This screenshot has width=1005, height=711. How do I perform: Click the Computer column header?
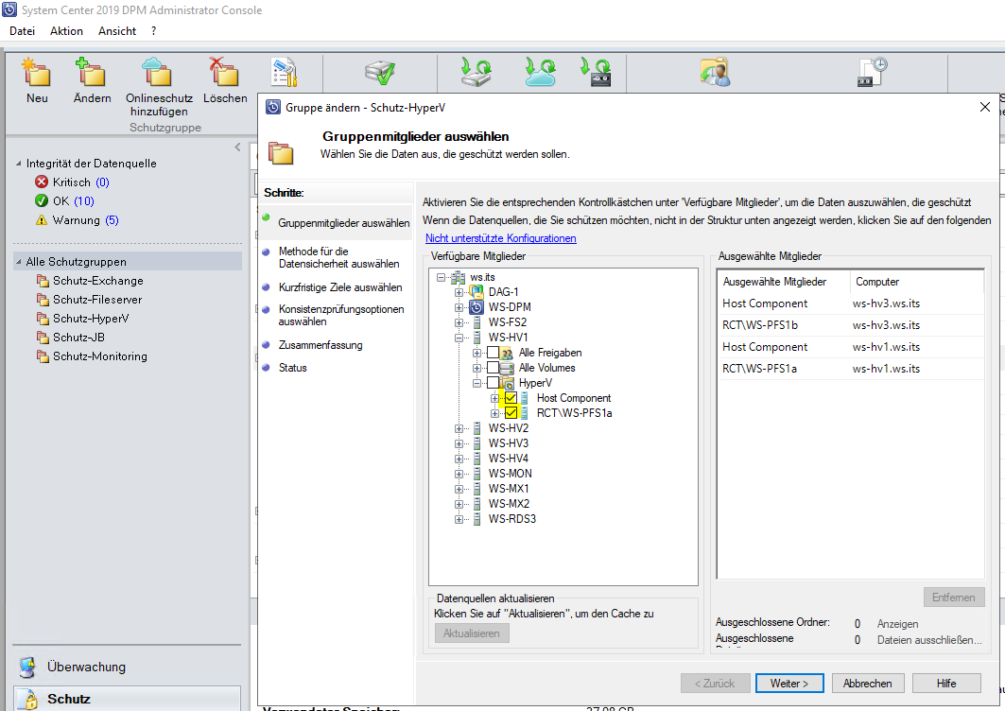coord(917,282)
